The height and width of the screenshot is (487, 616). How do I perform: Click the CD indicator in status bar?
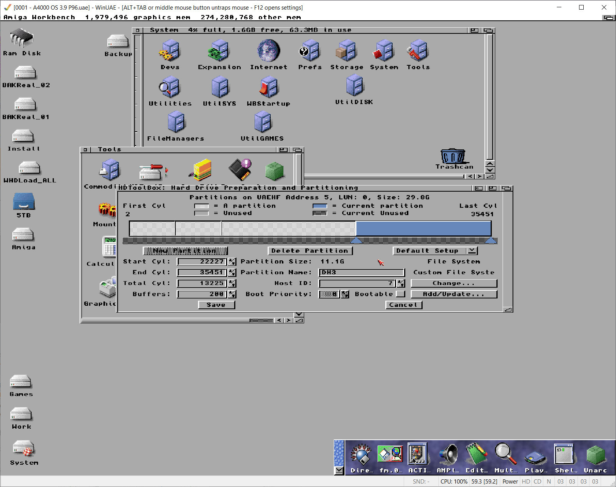click(537, 482)
